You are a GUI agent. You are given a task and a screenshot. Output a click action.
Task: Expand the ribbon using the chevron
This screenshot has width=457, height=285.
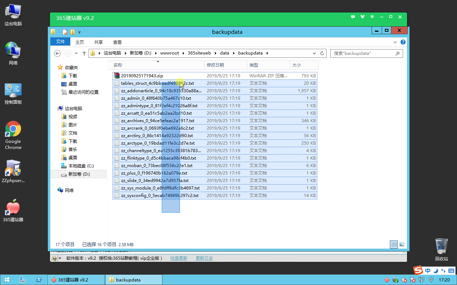396,42
